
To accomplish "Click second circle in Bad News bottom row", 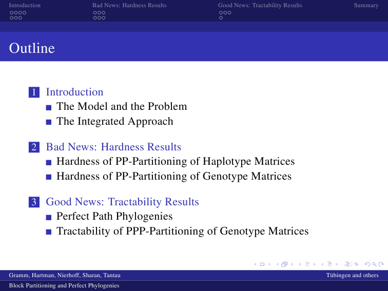I will pyautogui.click(x=99, y=18).
